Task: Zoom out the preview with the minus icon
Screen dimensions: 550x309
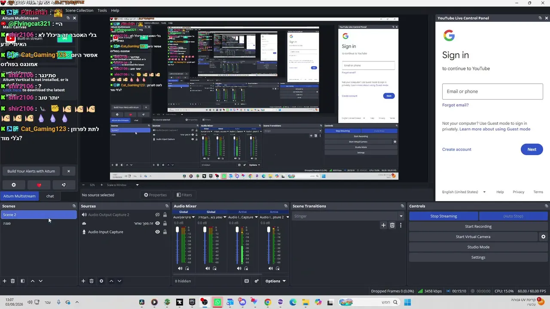Action: (83, 185)
